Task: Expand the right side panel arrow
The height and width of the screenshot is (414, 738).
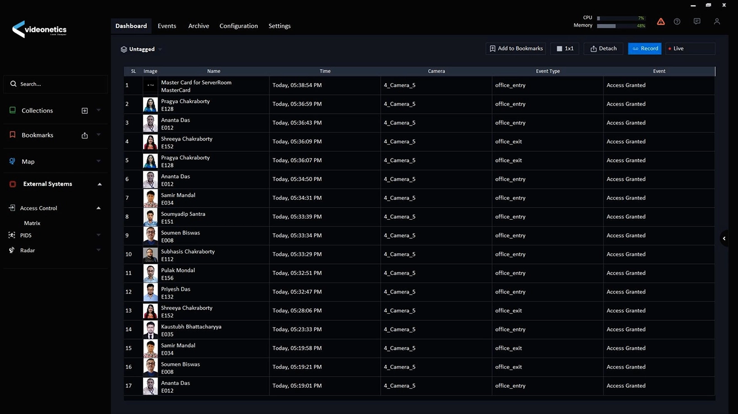Action: point(724,239)
